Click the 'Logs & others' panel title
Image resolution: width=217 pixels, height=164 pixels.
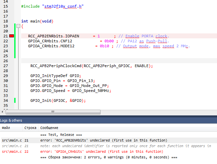coord(11,120)
